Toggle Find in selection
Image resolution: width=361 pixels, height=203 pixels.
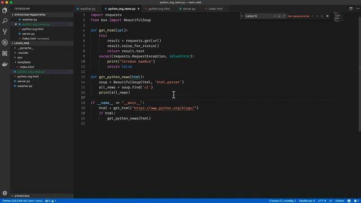[x=322, y=16]
